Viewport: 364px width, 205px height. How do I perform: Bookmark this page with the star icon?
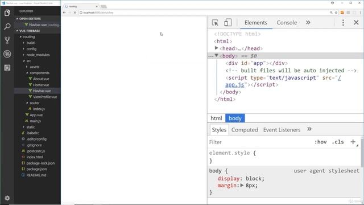click(x=336, y=13)
